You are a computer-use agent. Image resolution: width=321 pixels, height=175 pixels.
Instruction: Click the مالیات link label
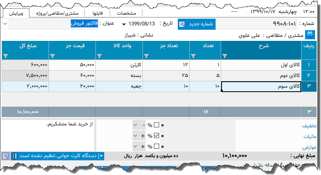[310, 137]
